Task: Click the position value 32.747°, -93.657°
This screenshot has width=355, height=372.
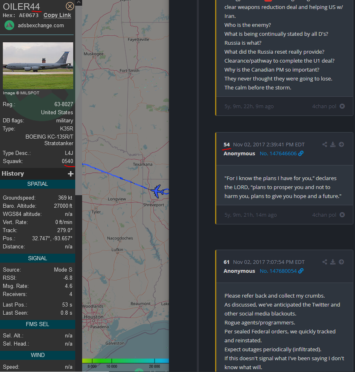Action: (52, 238)
